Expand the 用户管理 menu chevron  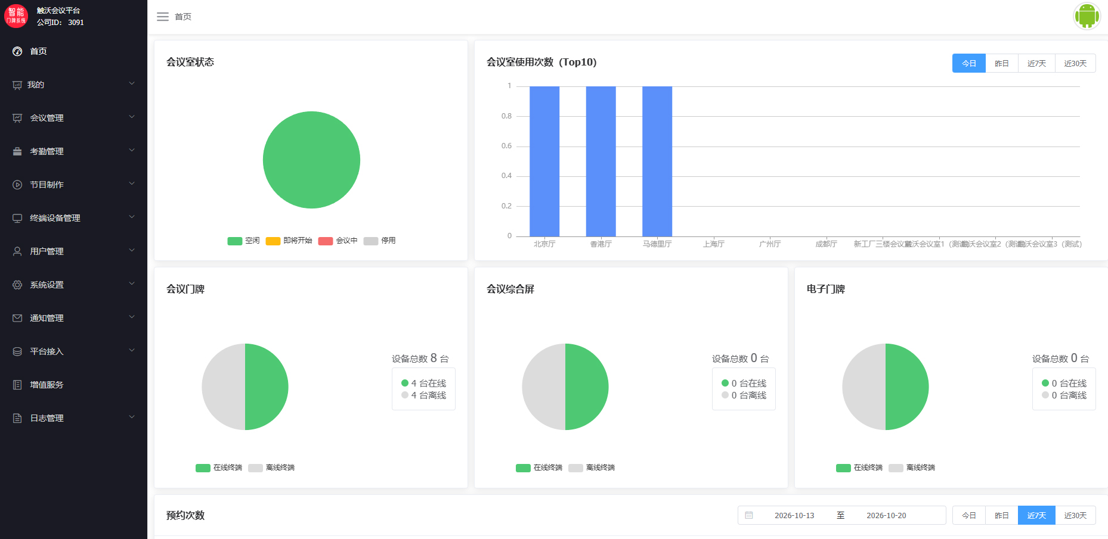pos(132,251)
